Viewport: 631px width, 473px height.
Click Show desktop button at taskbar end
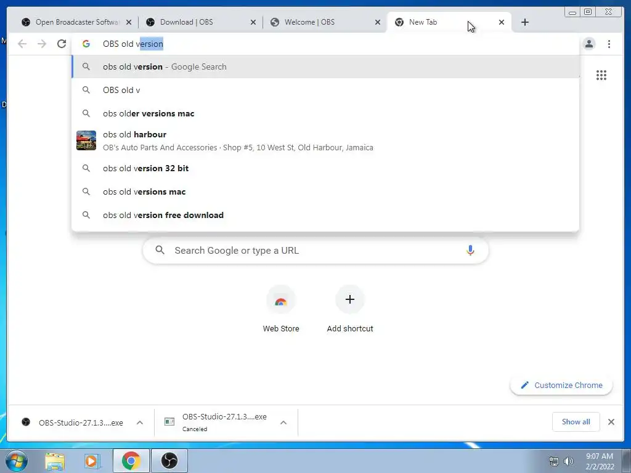tap(627, 461)
